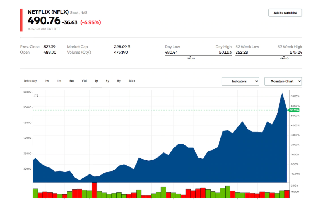332x202 pixels.
Task: Click the Prev. Close value 527.39
Action: pyautogui.click(x=50, y=47)
